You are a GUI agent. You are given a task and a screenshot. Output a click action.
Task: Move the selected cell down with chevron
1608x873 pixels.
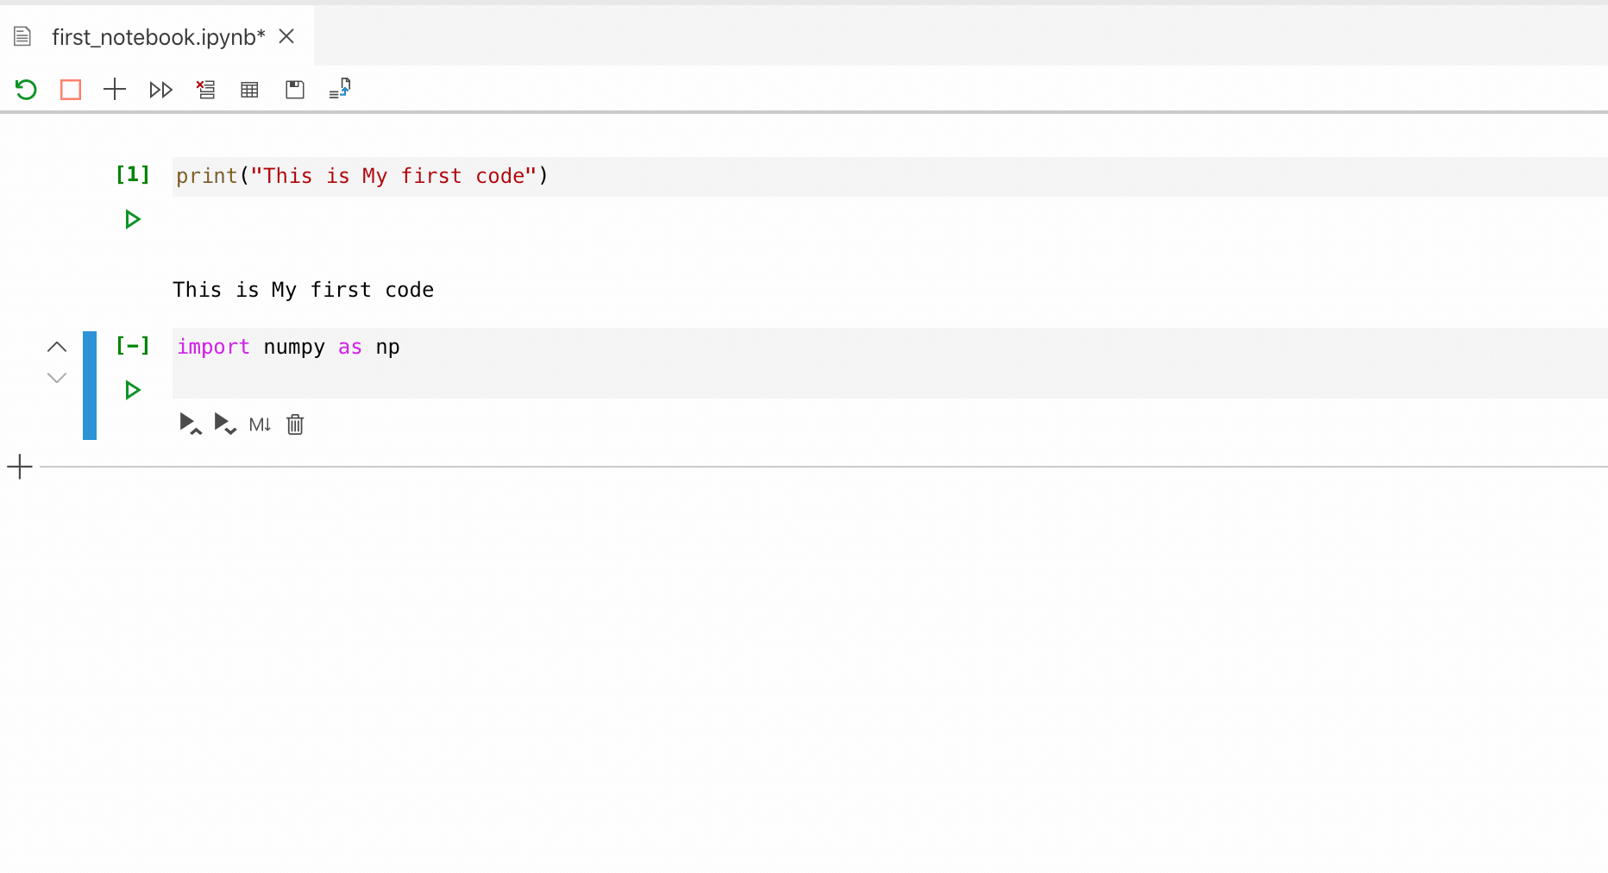tap(57, 378)
